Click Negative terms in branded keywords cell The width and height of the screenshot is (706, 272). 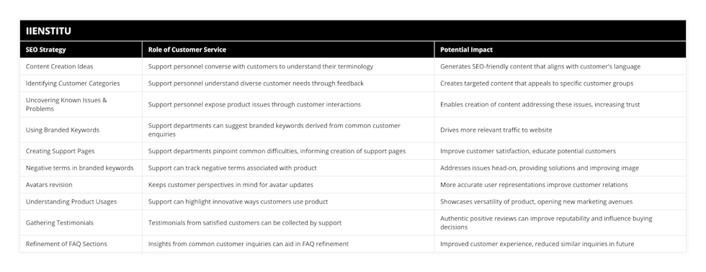[81, 168]
